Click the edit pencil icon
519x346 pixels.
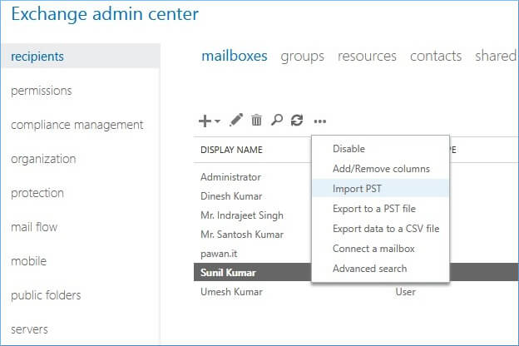click(x=236, y=120)
